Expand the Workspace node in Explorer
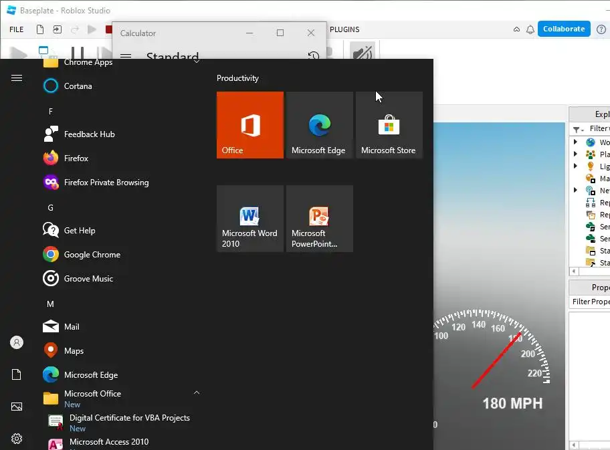610x450 pixels. 575,142
